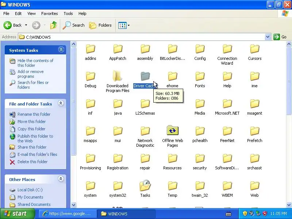The width and height of the screenshot is (292, 219).
Task: Click Add or remove programs link
Action: (31, 74)
